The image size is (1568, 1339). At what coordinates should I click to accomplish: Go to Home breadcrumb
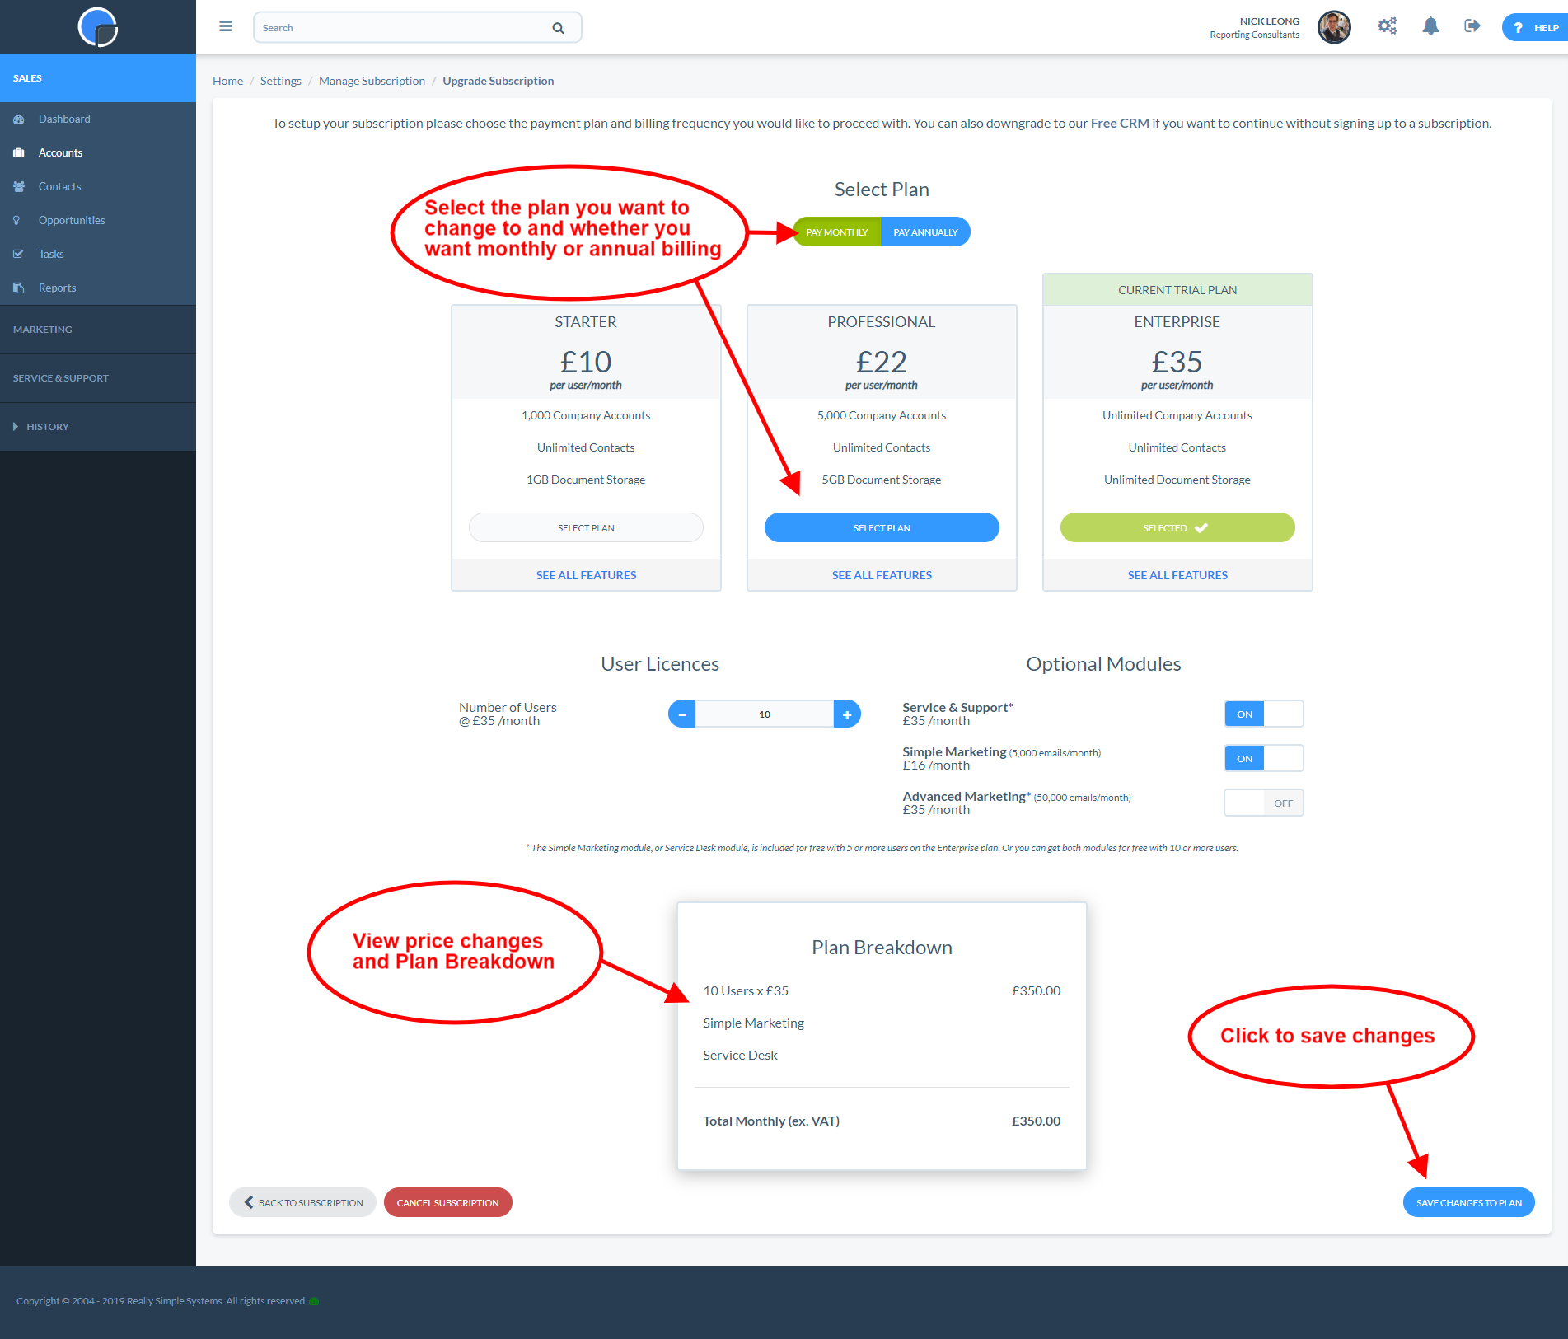pos(227,81)
